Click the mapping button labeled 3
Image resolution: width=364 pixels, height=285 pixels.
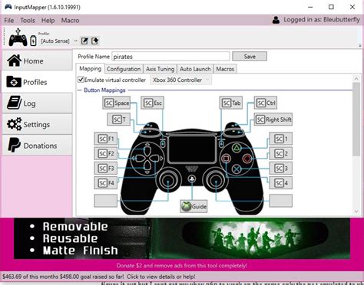[x=281, y=169]
